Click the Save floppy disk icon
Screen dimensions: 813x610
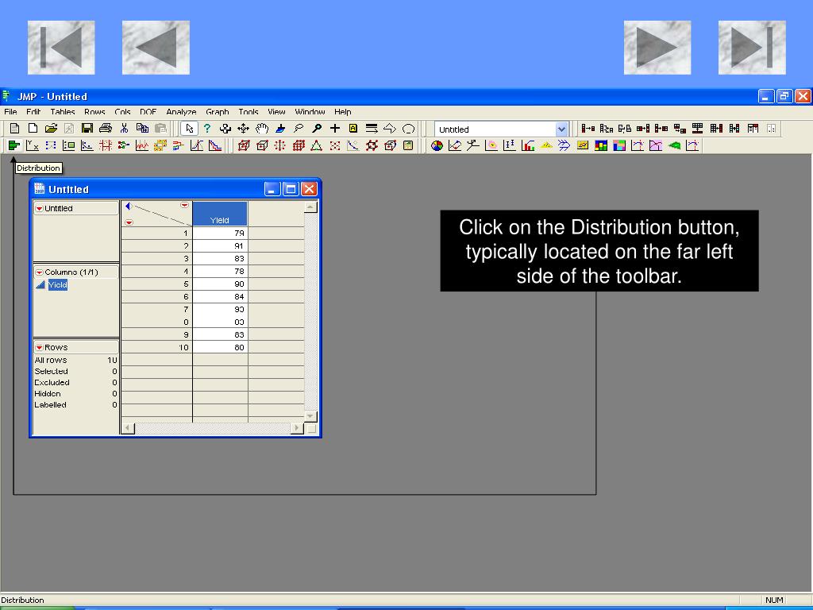(x=87, y=128)
